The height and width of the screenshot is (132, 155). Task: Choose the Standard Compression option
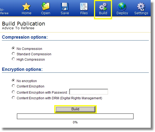[13, 54]
